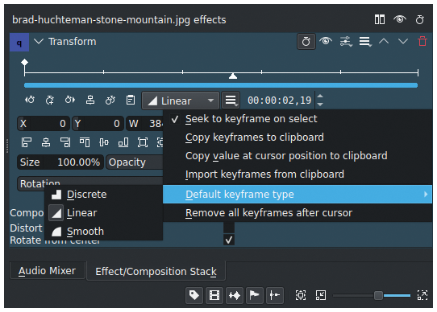437x312 pixels.
Task: Click the move keyframe to cursor icon
Action: [90, 100]
